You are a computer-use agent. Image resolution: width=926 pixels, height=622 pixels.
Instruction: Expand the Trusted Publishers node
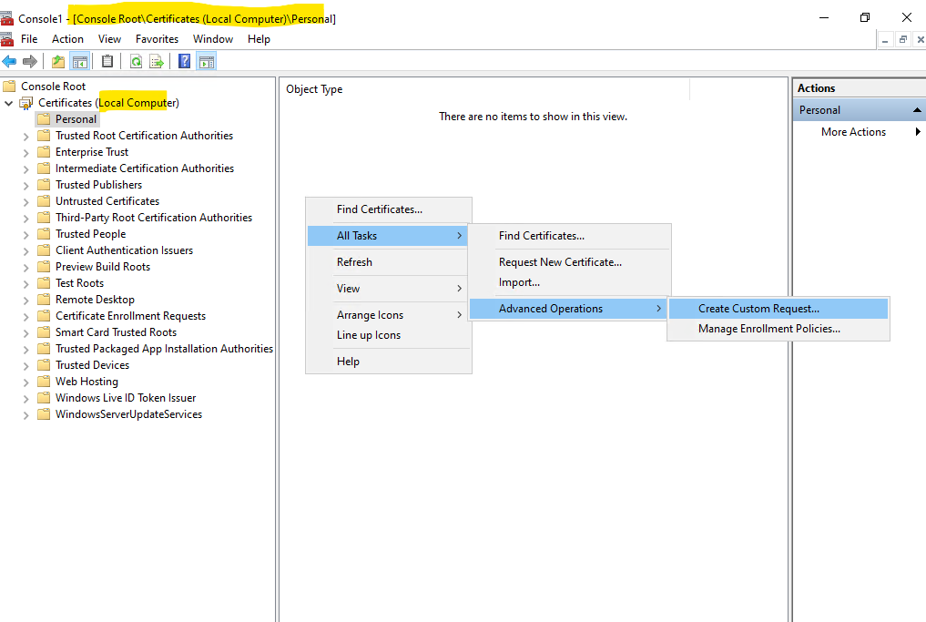click(x=26, y=186)
